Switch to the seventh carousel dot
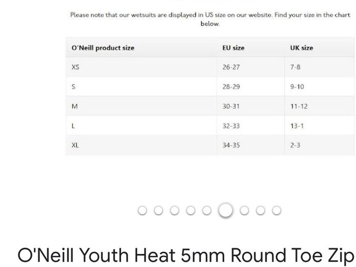Viewport: 356px width, 267px height. click(244, 211)
